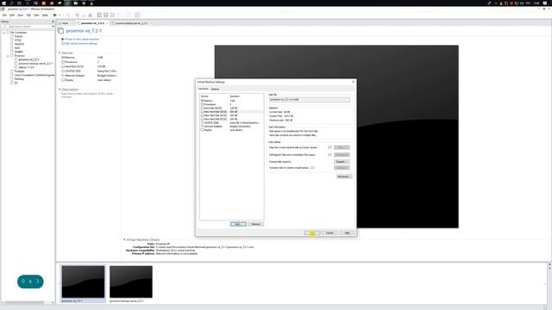The height and width of the screenshot is (310, 552).
Task: Select Network Adapter in dialog device list
Action: [x=231, y=127]
